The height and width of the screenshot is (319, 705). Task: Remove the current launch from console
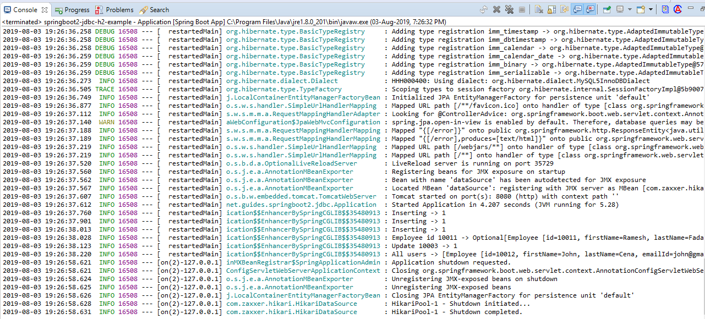(x=496, y=8)
